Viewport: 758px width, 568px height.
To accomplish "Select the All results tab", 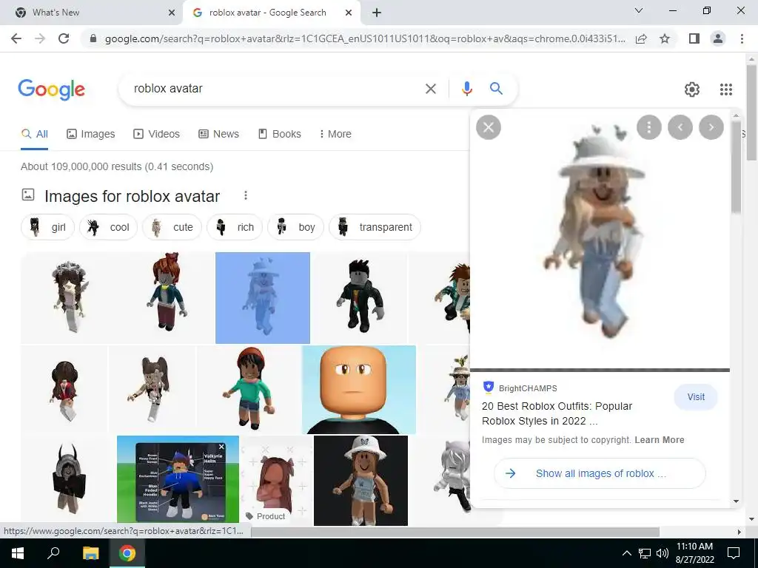I will (x=34, y=135).
